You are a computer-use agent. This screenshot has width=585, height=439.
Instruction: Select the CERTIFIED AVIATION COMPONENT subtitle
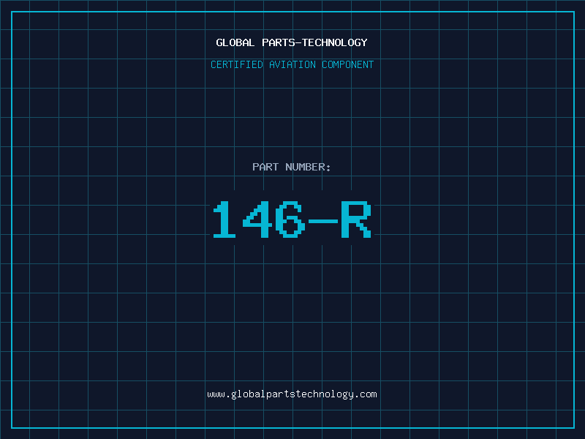coord(292,64)
